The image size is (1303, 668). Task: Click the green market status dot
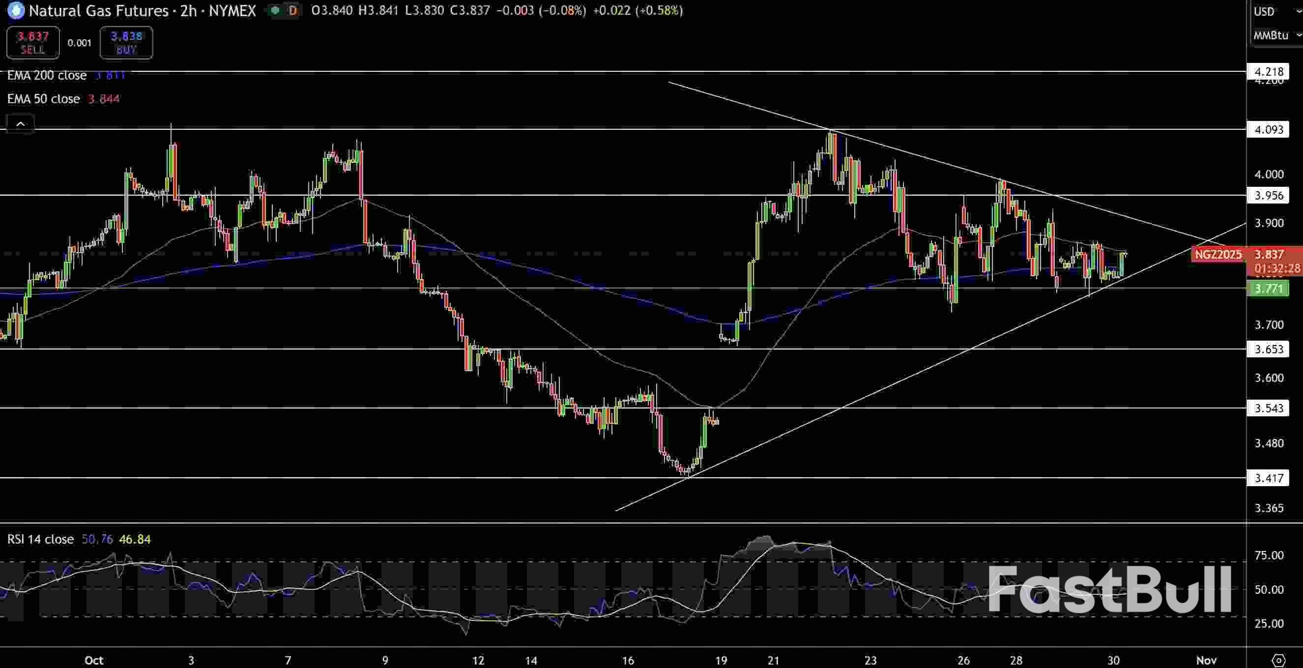click(275, 11)
